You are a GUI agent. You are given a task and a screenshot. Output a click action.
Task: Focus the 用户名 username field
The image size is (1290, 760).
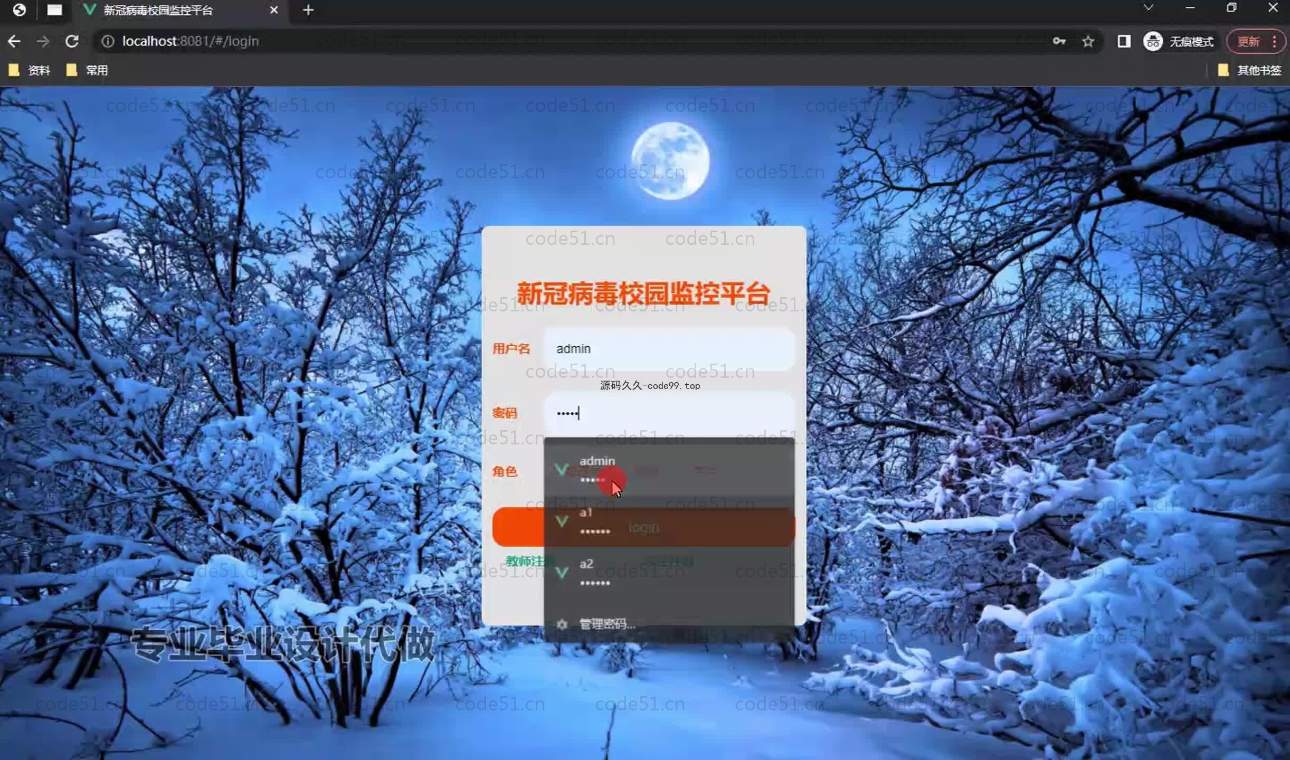pyautogui.click(x=669, y=349)
